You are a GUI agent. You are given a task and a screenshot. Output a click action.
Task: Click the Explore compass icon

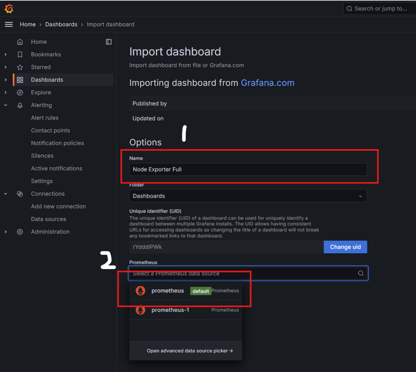(20, 93)
